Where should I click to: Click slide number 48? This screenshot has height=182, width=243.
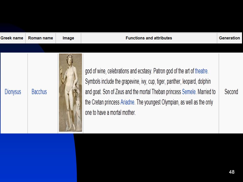(x=232, y=172)
